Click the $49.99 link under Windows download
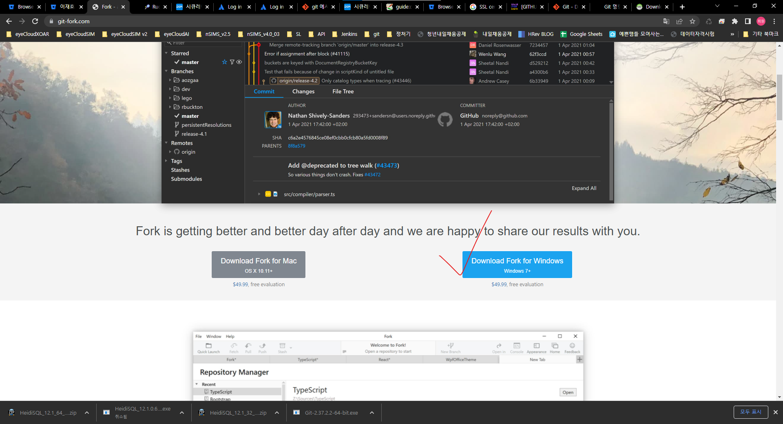 (x=499, y=285)
